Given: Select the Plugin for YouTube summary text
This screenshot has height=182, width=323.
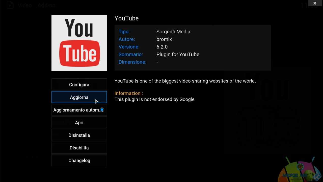Looking at the screenshot, I should pos(178,54).
